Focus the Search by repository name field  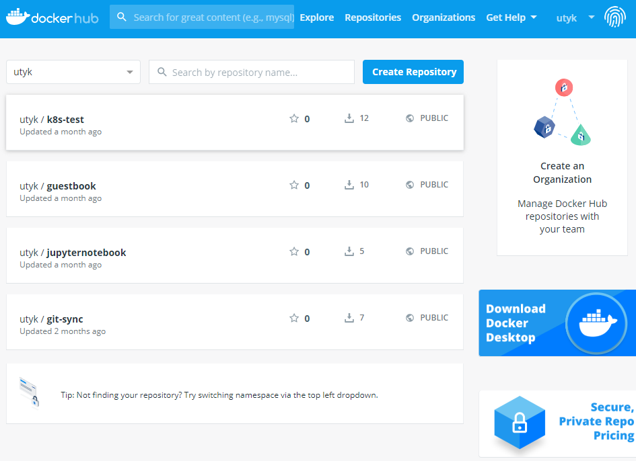252,72
